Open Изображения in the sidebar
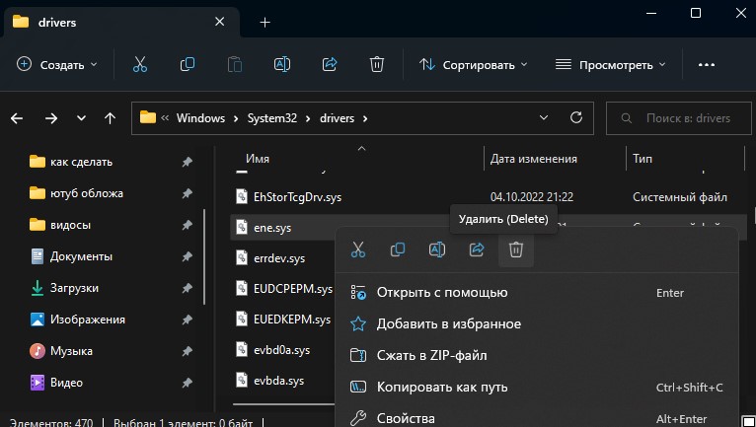The height and width of the screenshot is (427, 756). (87, 320)
